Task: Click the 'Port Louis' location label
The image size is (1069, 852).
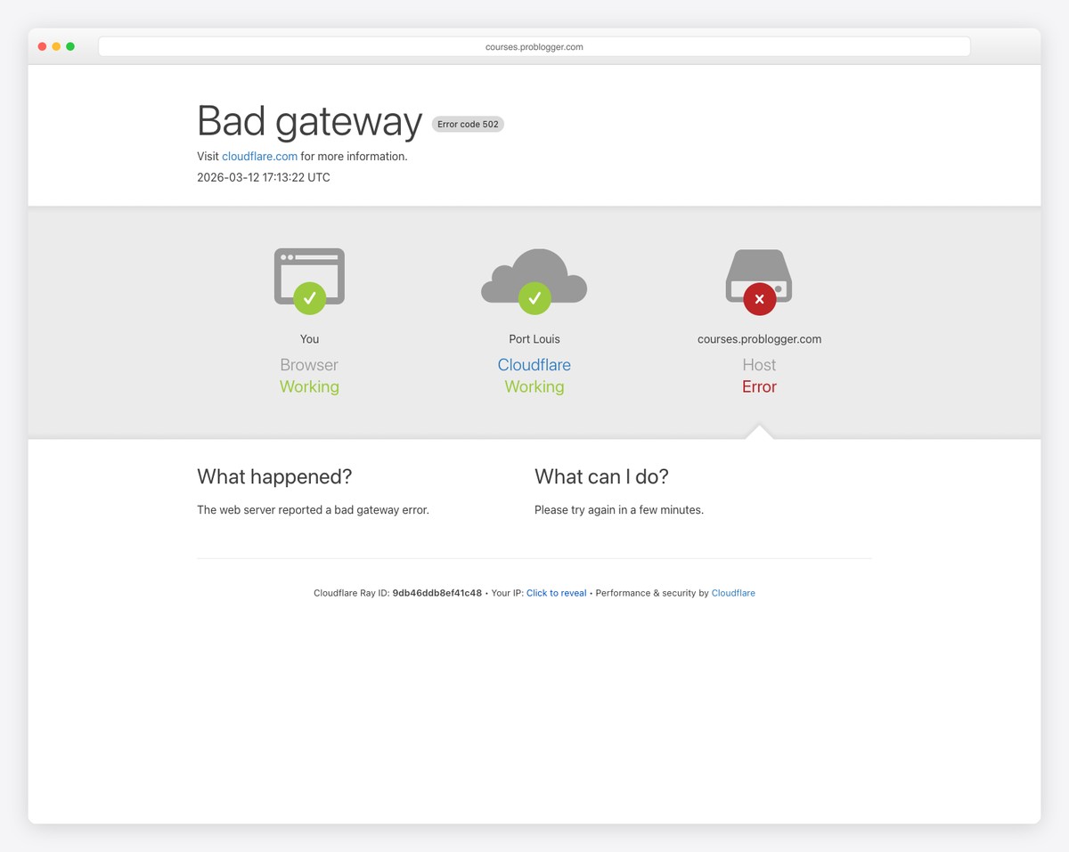Action: coord(534,339)
